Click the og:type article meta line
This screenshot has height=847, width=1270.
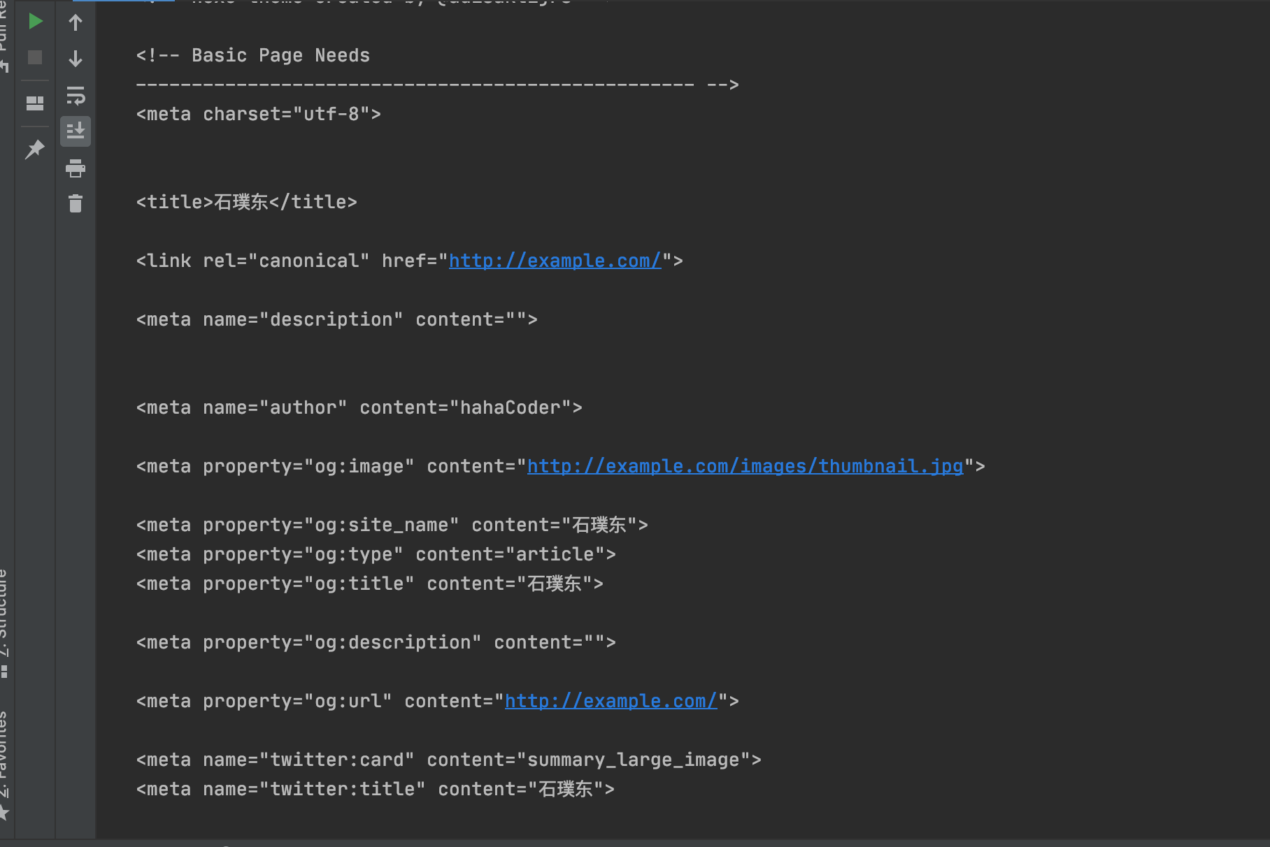pos(376,554)
